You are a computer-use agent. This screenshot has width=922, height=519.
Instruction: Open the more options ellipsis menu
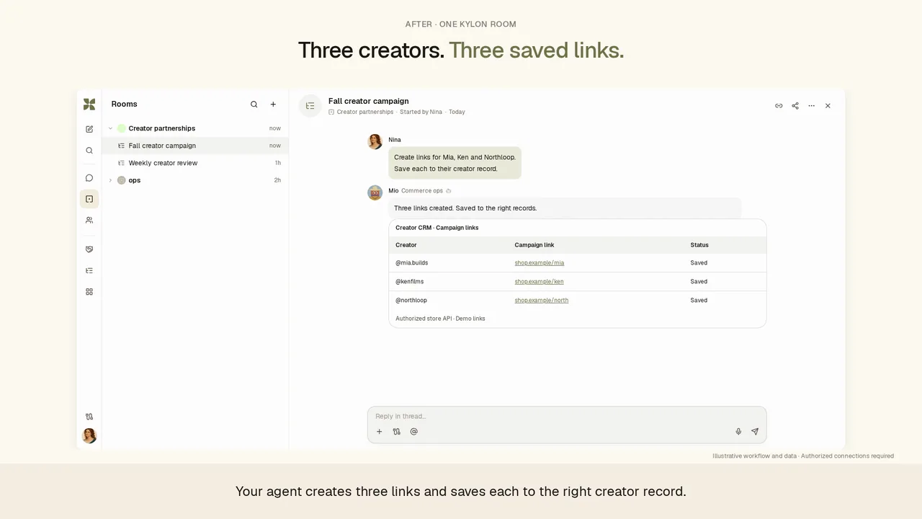(812, 106)
